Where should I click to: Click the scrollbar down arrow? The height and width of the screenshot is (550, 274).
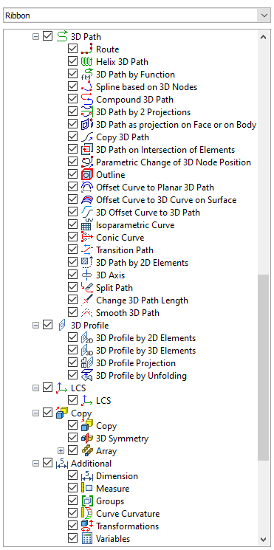[x=263, y=540]
